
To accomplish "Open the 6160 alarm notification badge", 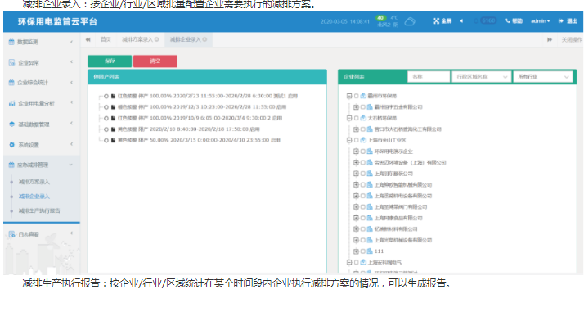I will (488, 20).
